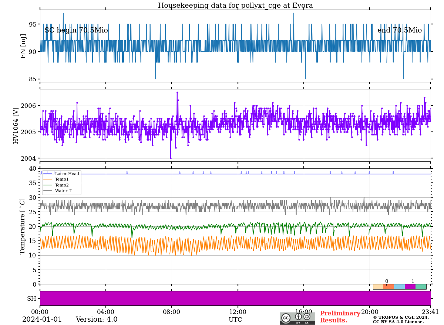Click the 10 tick on the temperature axis
The image size is (444, 325).
tap(33, 255)
